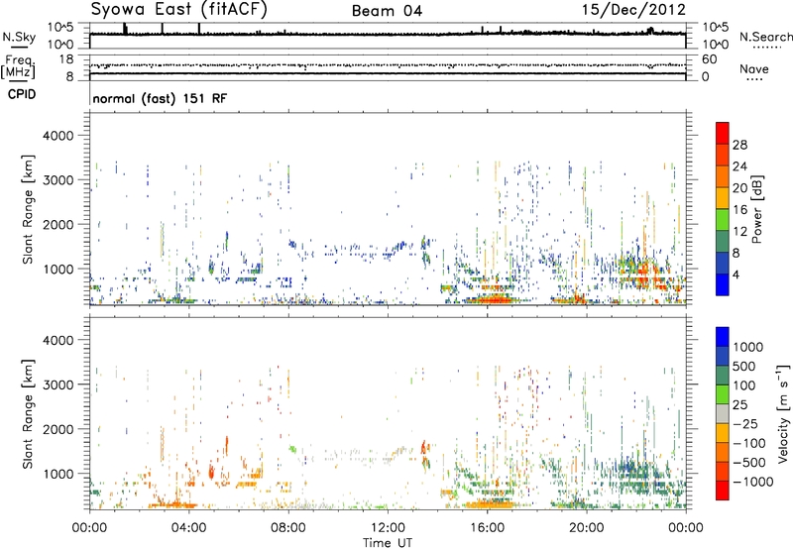Click "Slant Range [km]" label of power panel
The image size is (793, 549).
point(28,209)
